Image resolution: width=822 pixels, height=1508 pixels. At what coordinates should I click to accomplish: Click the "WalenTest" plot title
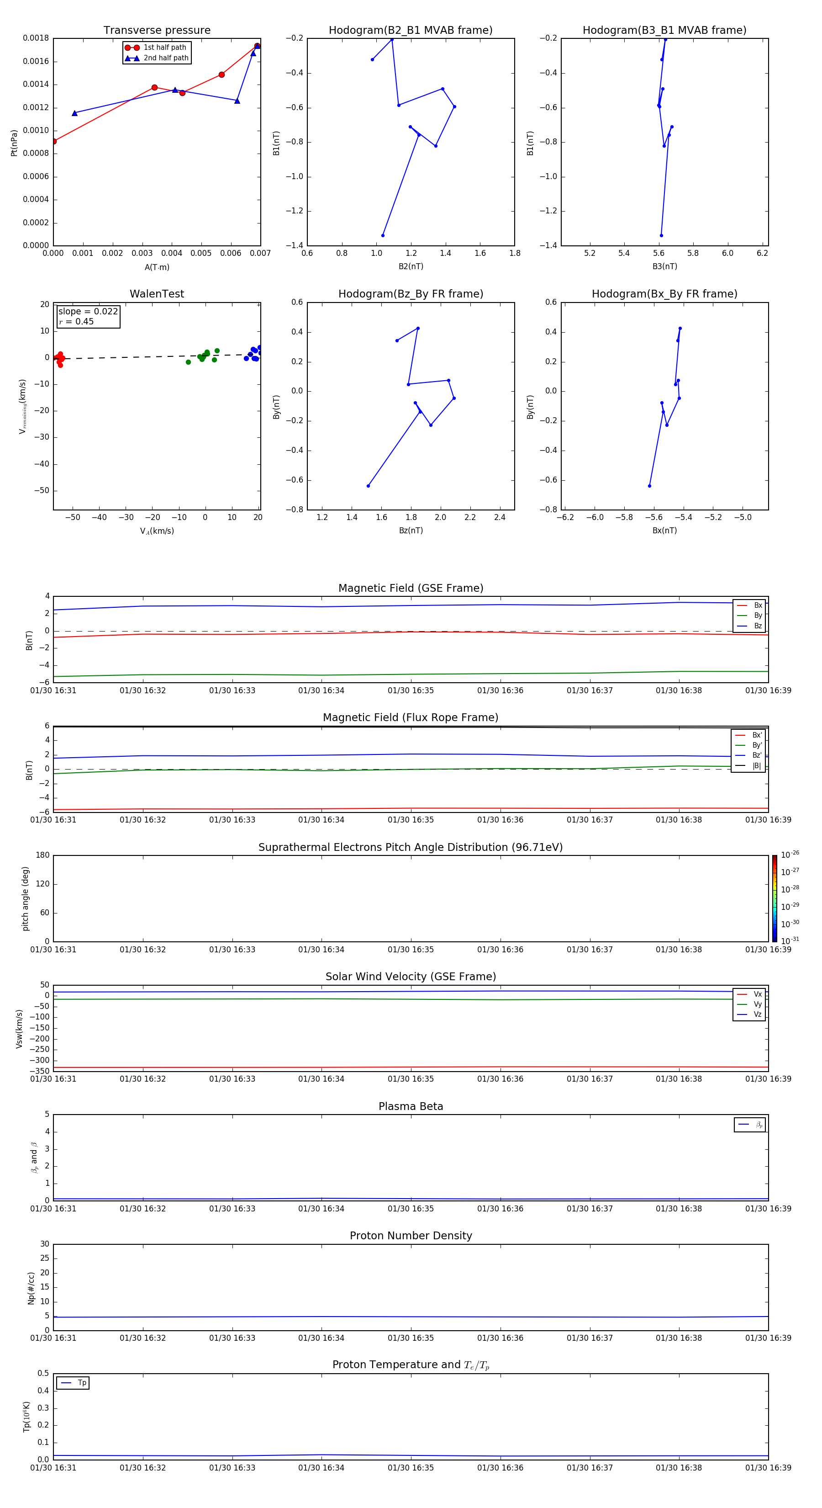point(157,294)
